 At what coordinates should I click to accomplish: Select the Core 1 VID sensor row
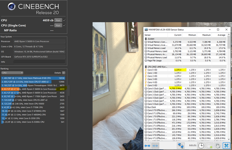point(185,73)
